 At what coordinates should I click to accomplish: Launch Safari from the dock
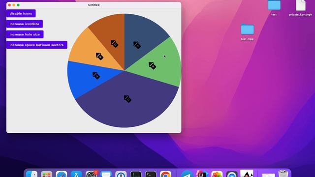[x=61, y=174]
